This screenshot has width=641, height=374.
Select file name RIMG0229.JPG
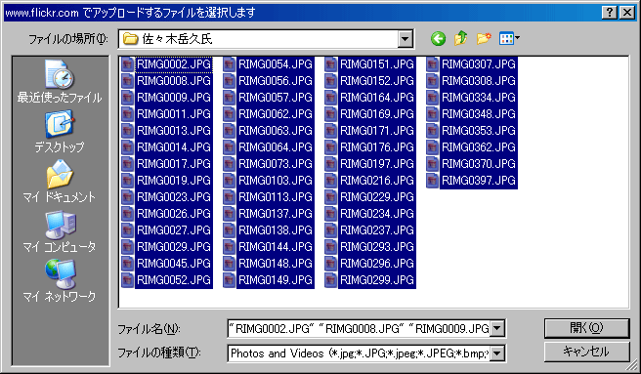pyautogui.click(x=377, y=197)
